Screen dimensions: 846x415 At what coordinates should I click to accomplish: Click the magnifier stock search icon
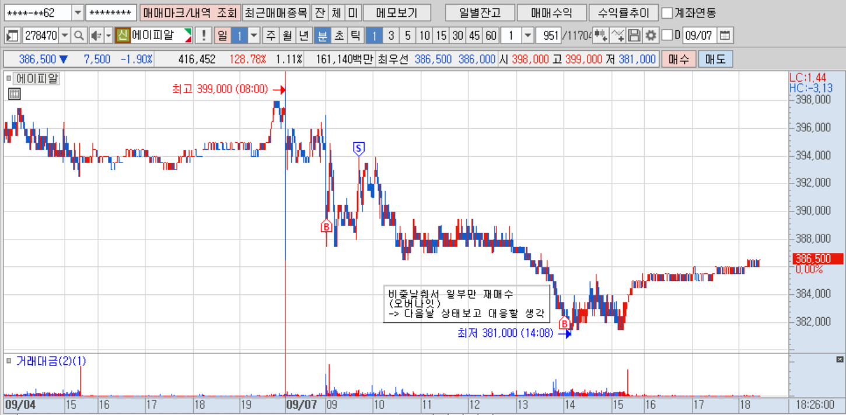click(x=78, y=36)
